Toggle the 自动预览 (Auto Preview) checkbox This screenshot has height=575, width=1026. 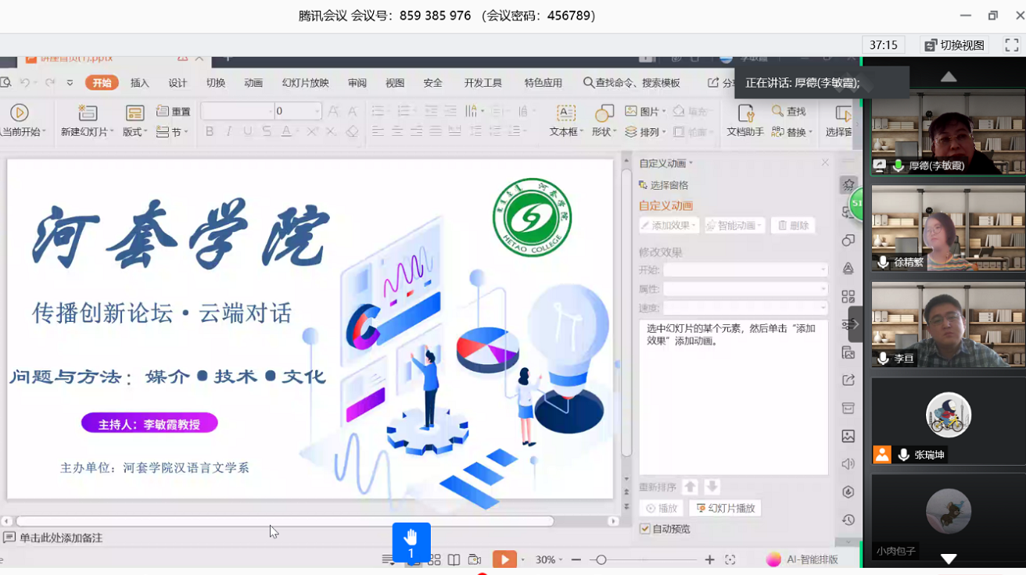[645, 529]
